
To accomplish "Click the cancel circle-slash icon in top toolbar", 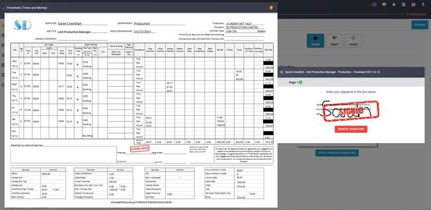I will coord(374,4).
